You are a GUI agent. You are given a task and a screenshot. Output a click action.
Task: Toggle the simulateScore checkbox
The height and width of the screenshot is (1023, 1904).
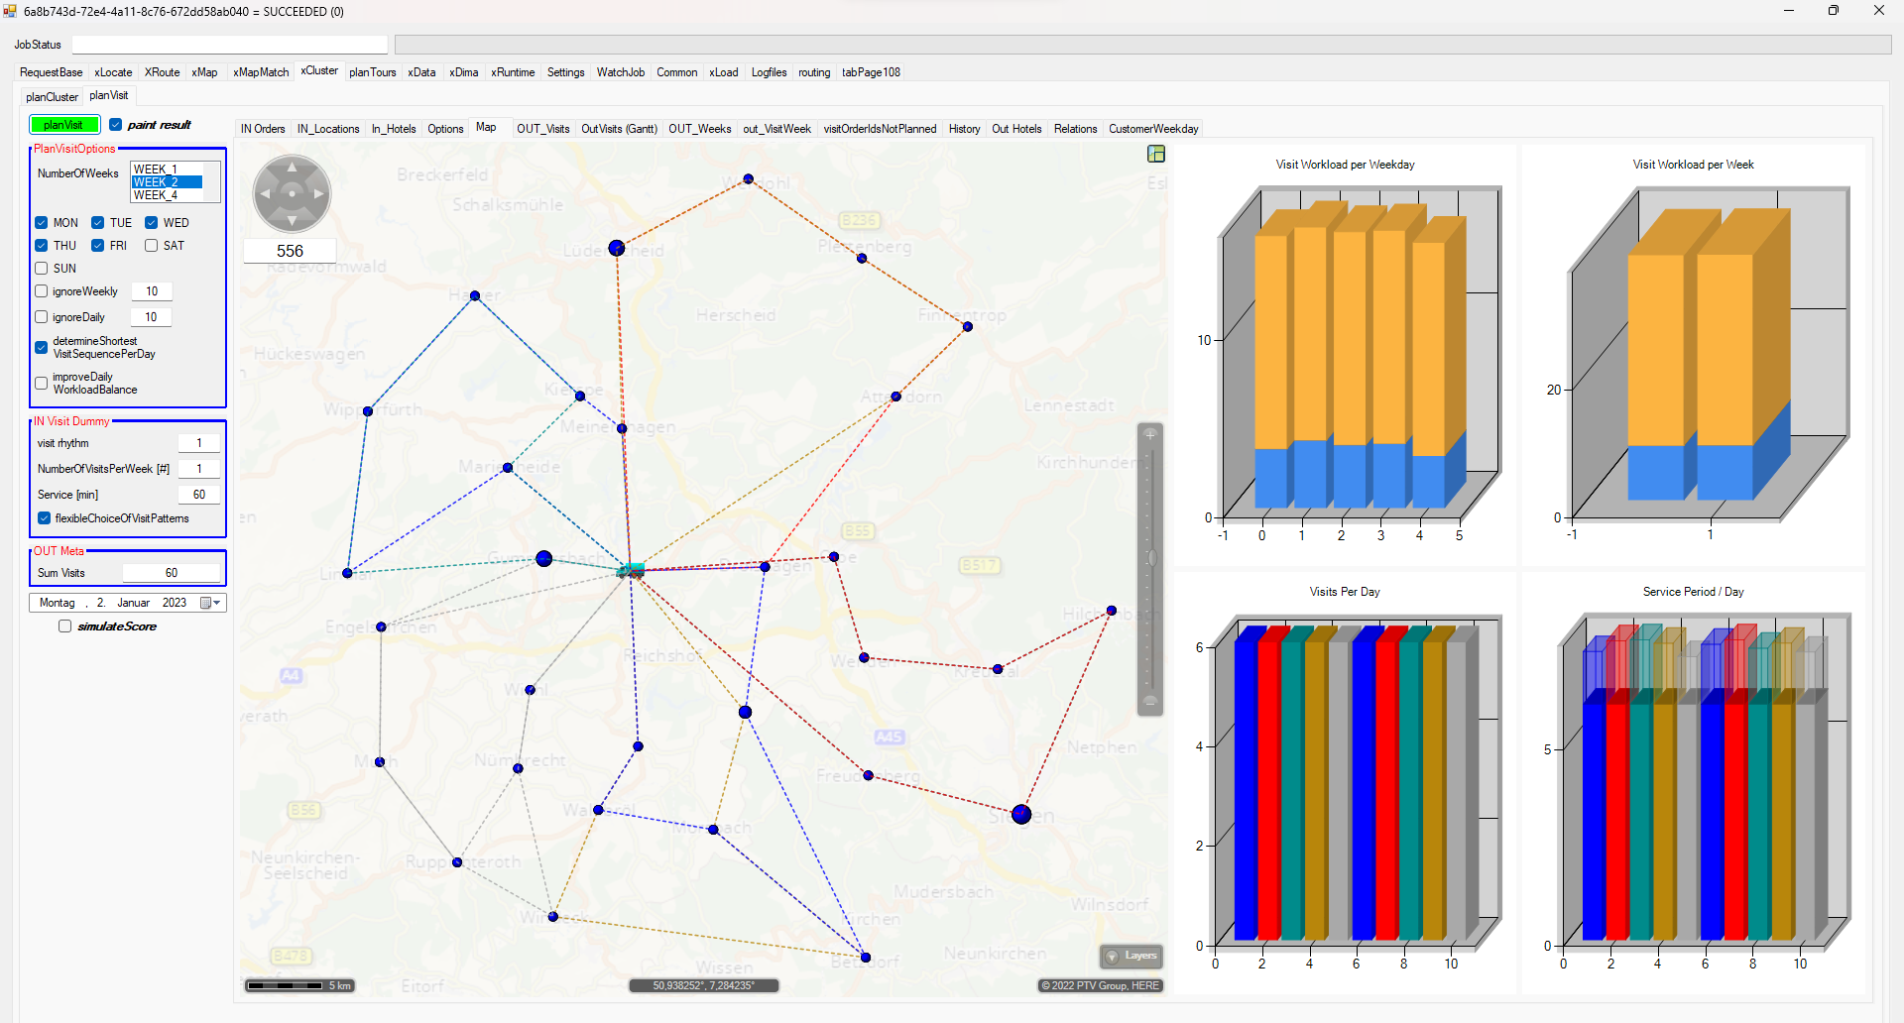click(x=65, y=626)
